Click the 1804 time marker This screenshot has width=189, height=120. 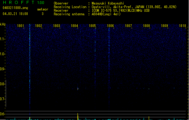[x=75, y=26]
